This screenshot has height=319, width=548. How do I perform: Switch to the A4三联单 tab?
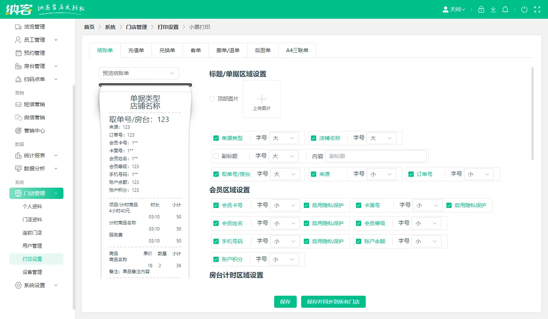point(297,50)
